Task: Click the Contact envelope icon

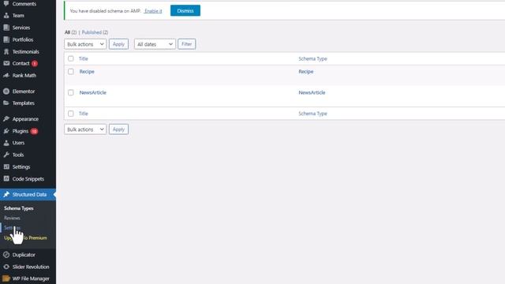Action: tap(6, 63)
